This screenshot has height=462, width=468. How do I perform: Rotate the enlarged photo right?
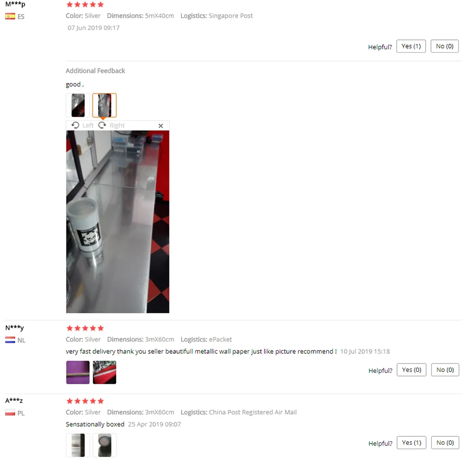pos(112,125)
